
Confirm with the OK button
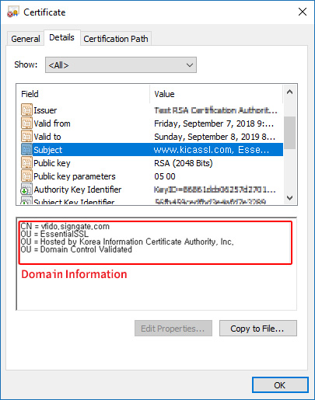click(x=280, y=385)
